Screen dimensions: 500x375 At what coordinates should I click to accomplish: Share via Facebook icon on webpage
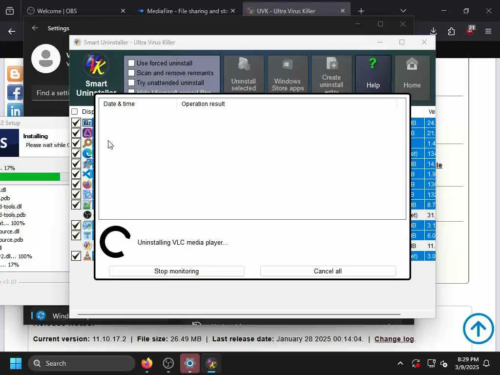click(x=15, y=92)
